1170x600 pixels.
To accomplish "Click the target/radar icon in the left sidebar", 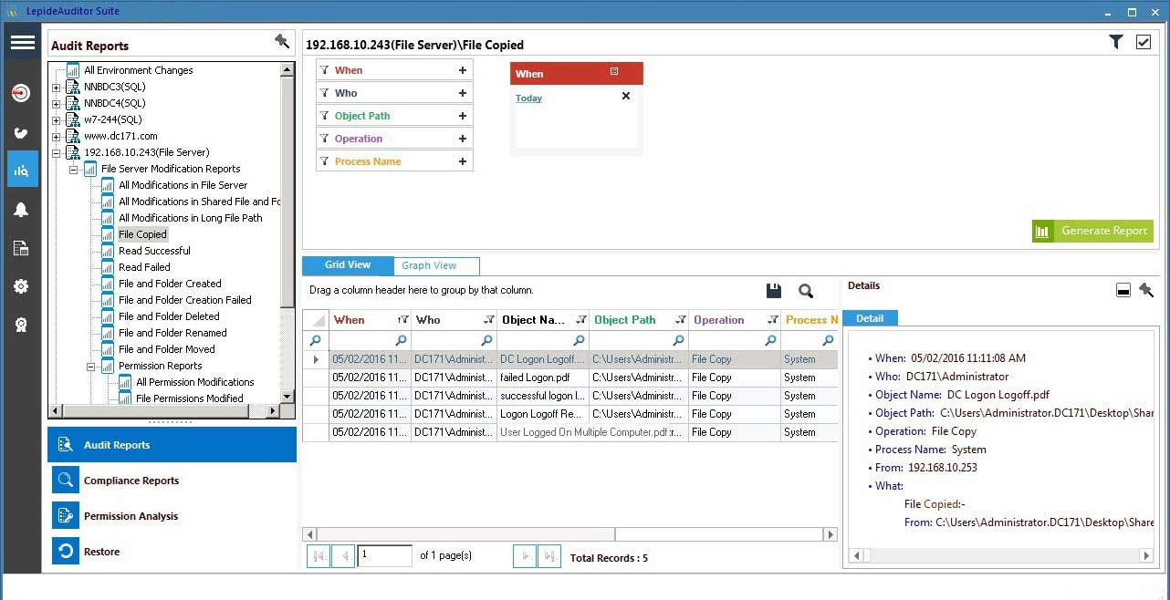I will pyautogui.click(x=23, y=92).
